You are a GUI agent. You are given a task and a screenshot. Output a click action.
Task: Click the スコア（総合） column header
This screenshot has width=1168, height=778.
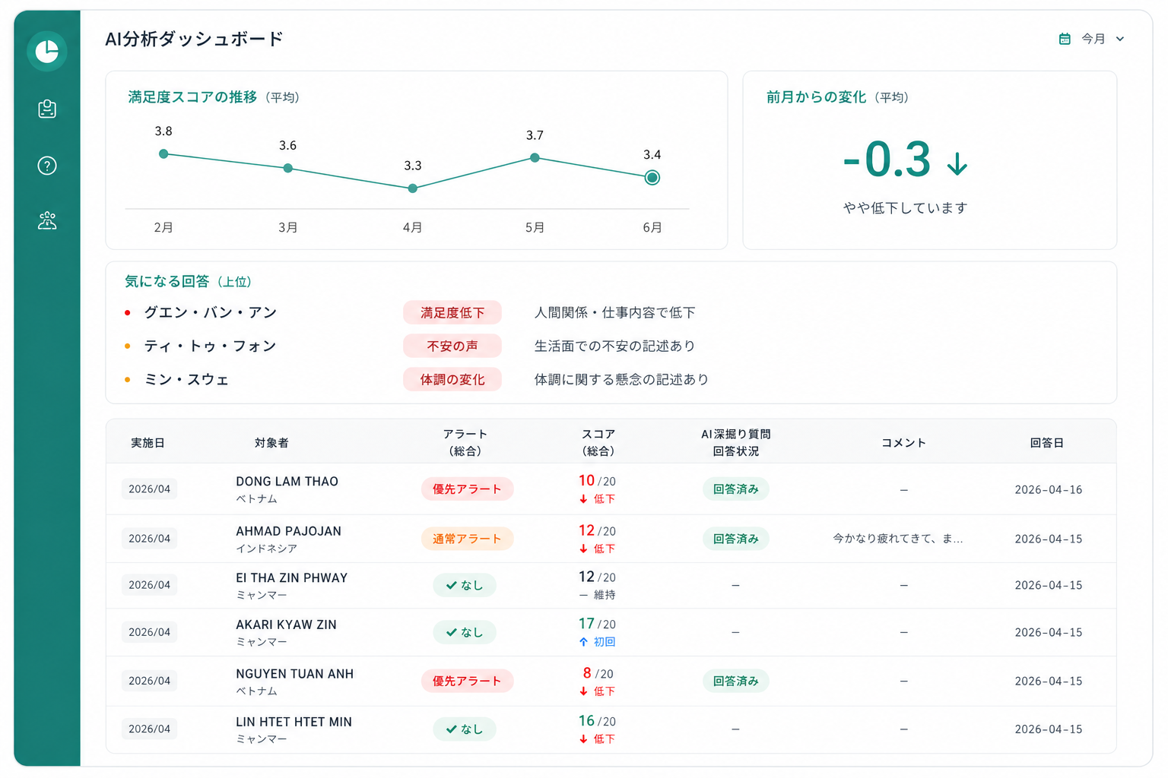pos(598,442)
